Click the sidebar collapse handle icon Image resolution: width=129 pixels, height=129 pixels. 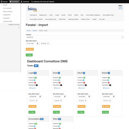(19, 28)
